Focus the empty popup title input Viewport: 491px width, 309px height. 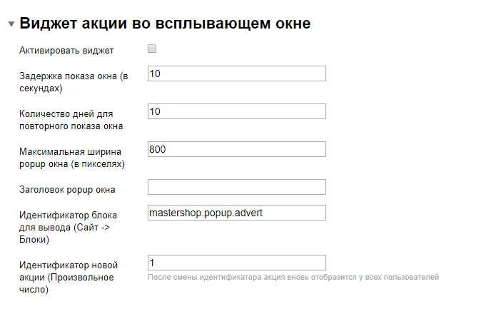236,187
